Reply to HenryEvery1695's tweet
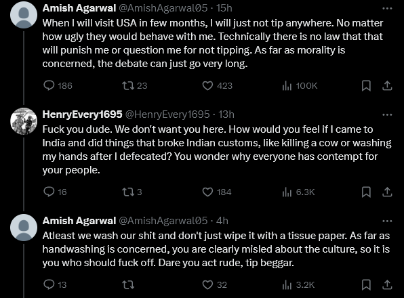This screenshot has height=298, width=404. point(49,192)
